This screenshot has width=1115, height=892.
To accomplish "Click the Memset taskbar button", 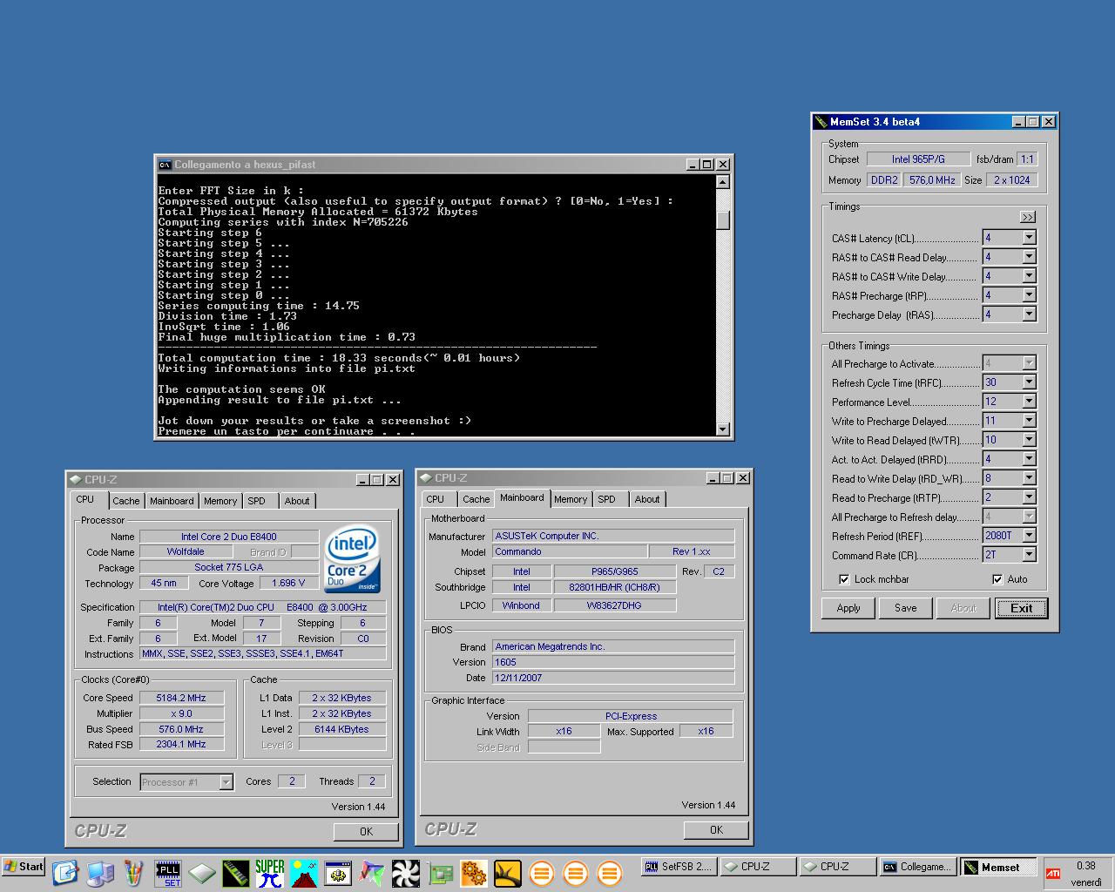I will pos(997,867).
